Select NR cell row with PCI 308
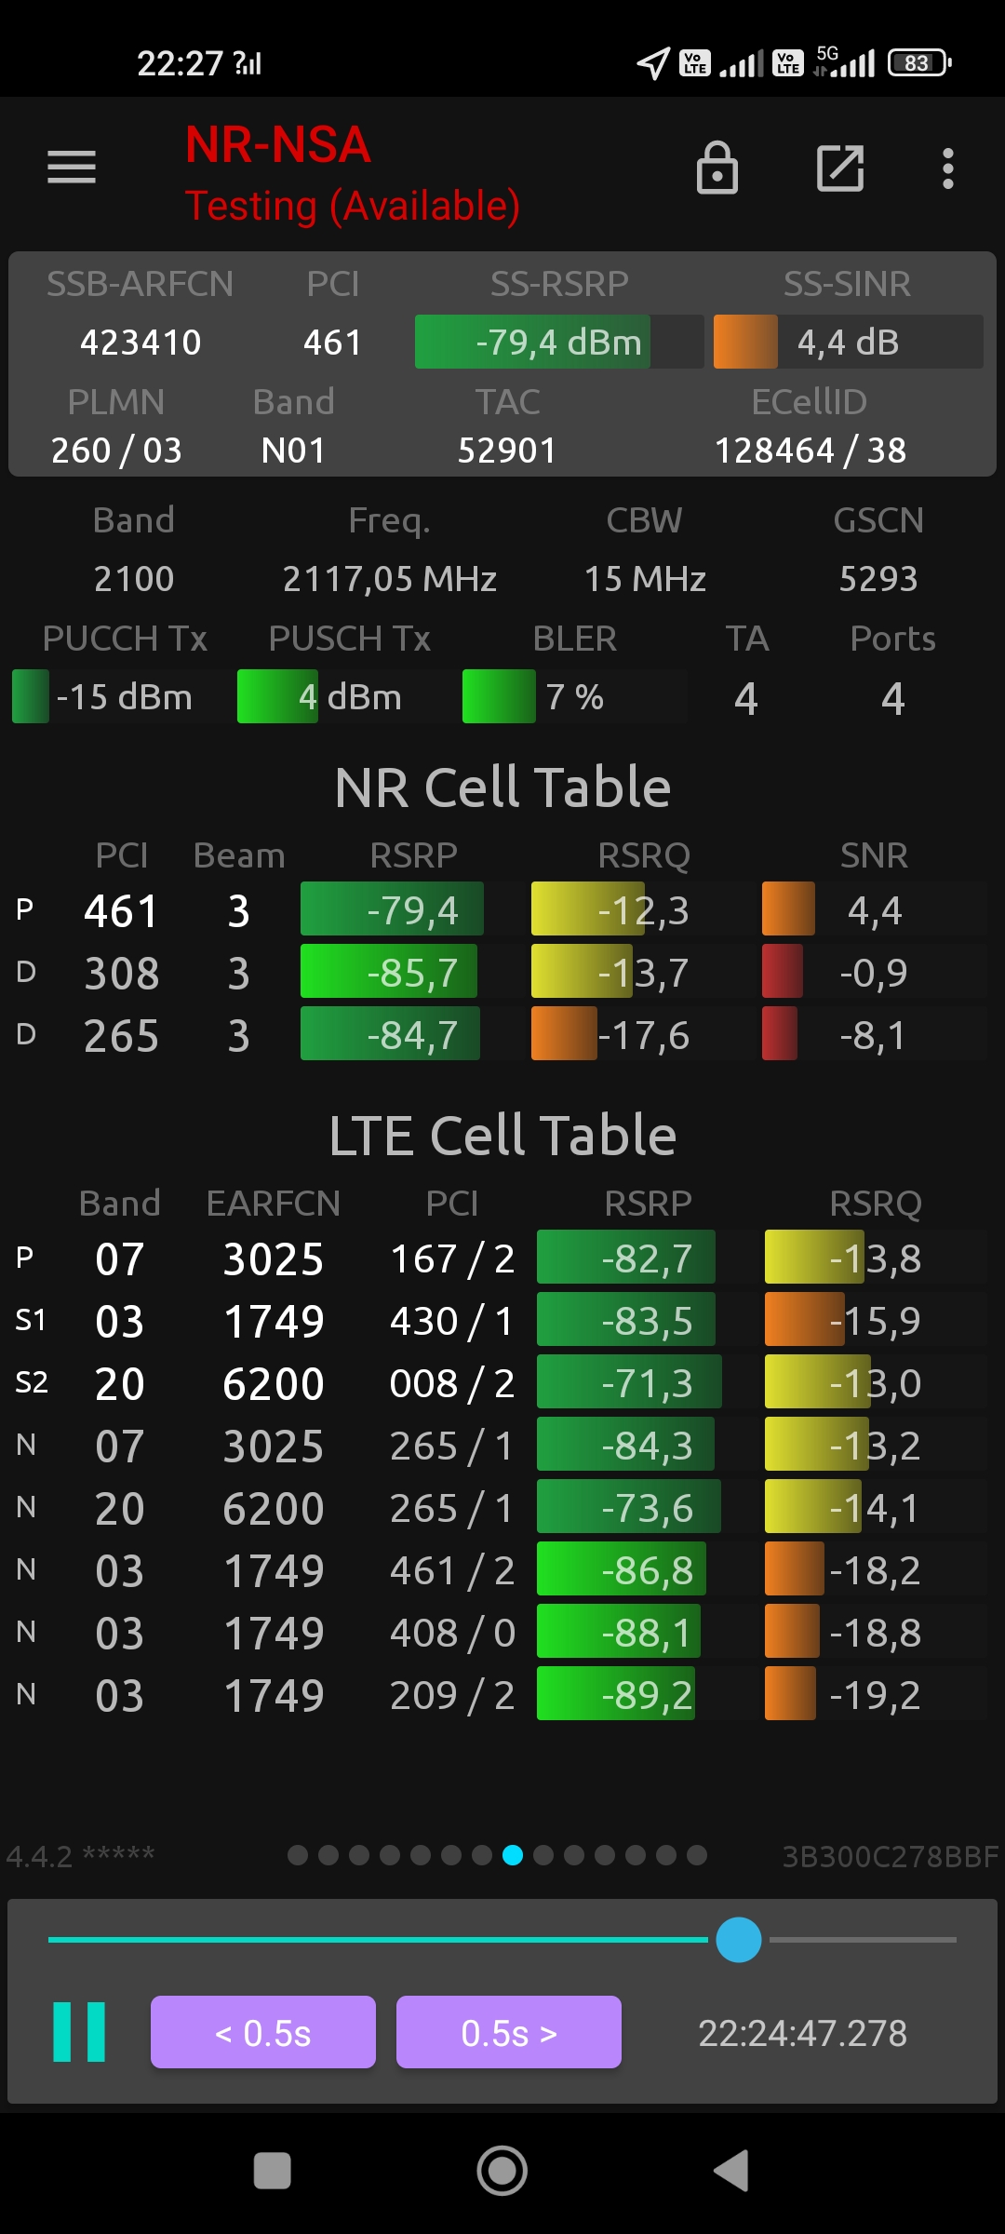Image resolution: width=1005 pixels, height=2234 pixels. [502, 973]
